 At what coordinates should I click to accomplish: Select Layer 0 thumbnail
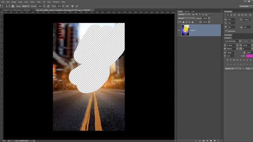[185, 30]
